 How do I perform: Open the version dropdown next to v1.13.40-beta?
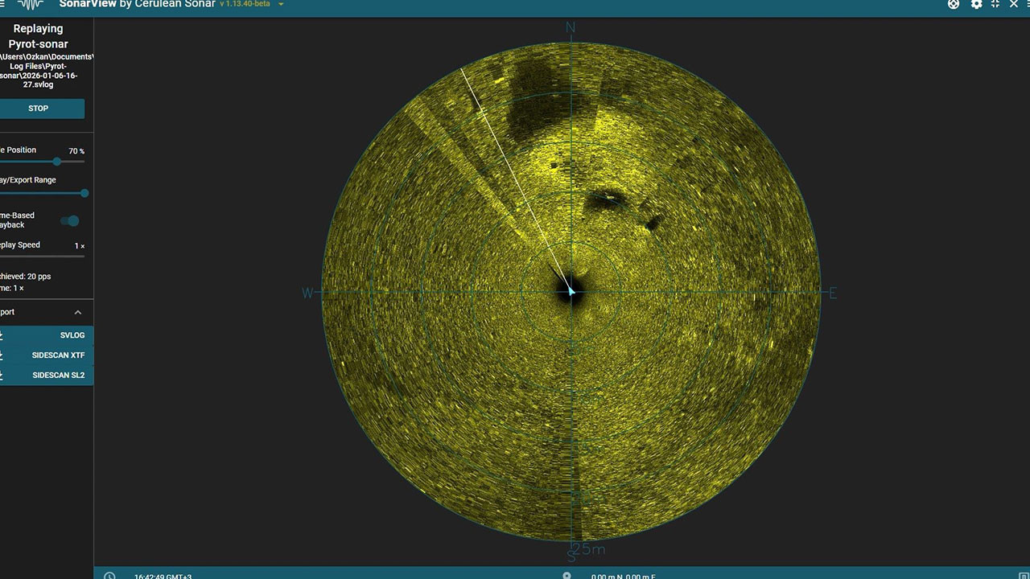[281, 4]
